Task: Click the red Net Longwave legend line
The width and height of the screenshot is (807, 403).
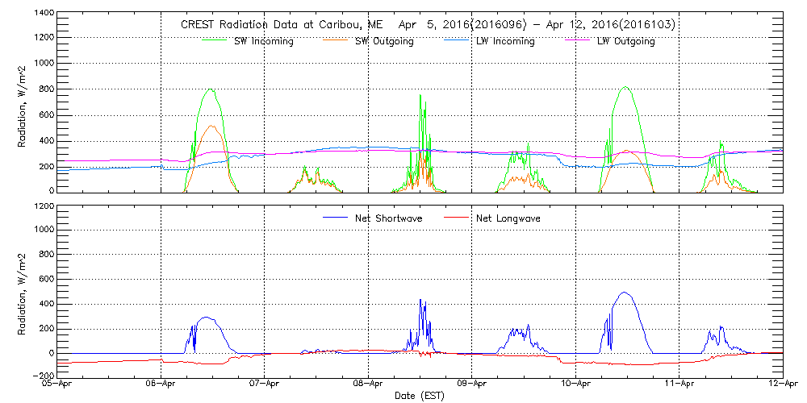Action: tap(459, 218)
